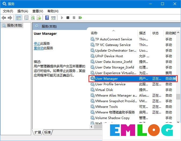Screen dimensions: 181x141
Task: Click the gear icon of Volume Shadow Copy
Action: 93,118
